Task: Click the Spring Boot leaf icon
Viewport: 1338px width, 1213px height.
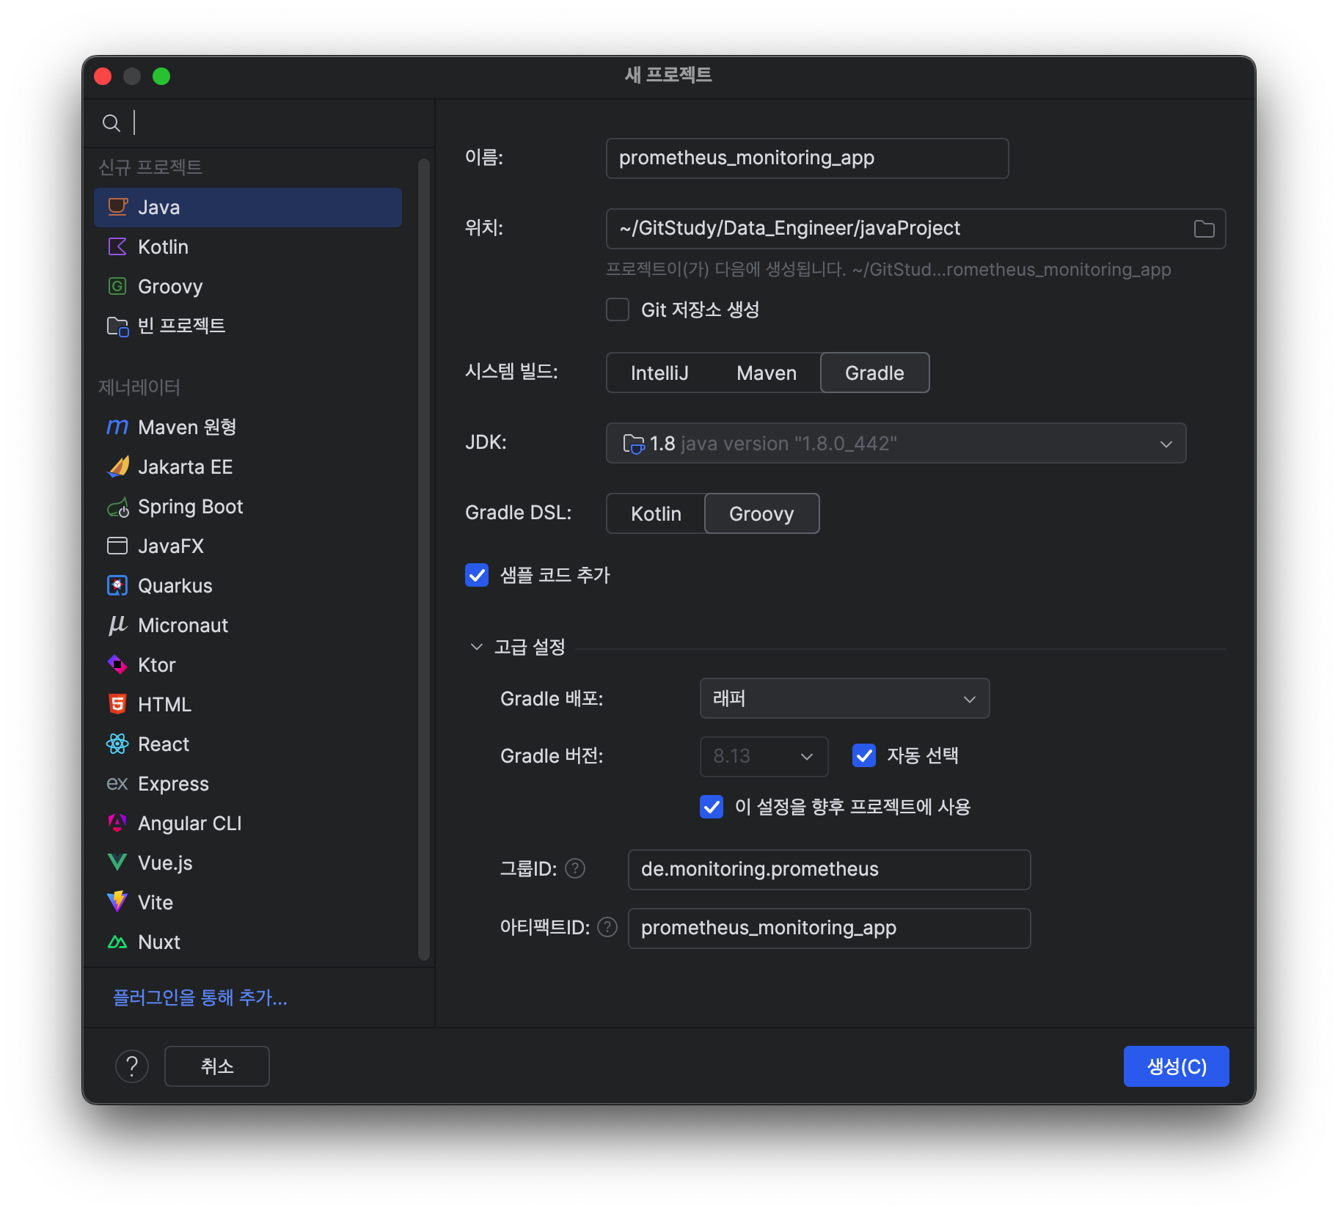Action: point(117,507)
